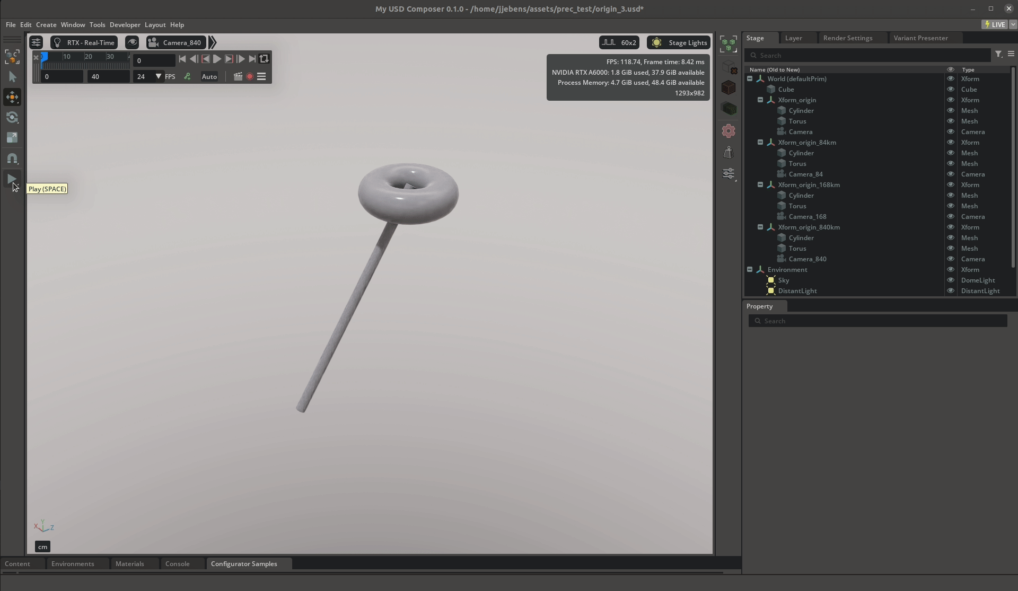Click the Property panel search field
This screenshot has height=591, width=1018.
point(877,321)
